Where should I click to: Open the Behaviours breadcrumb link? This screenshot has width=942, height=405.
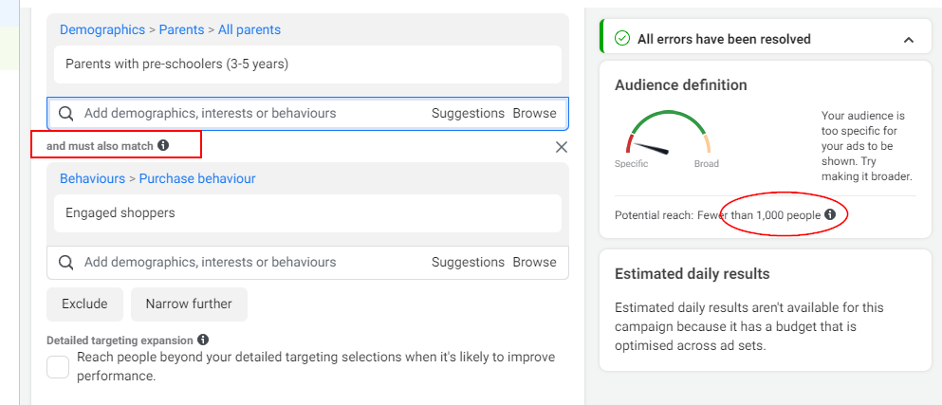point(92,178)
